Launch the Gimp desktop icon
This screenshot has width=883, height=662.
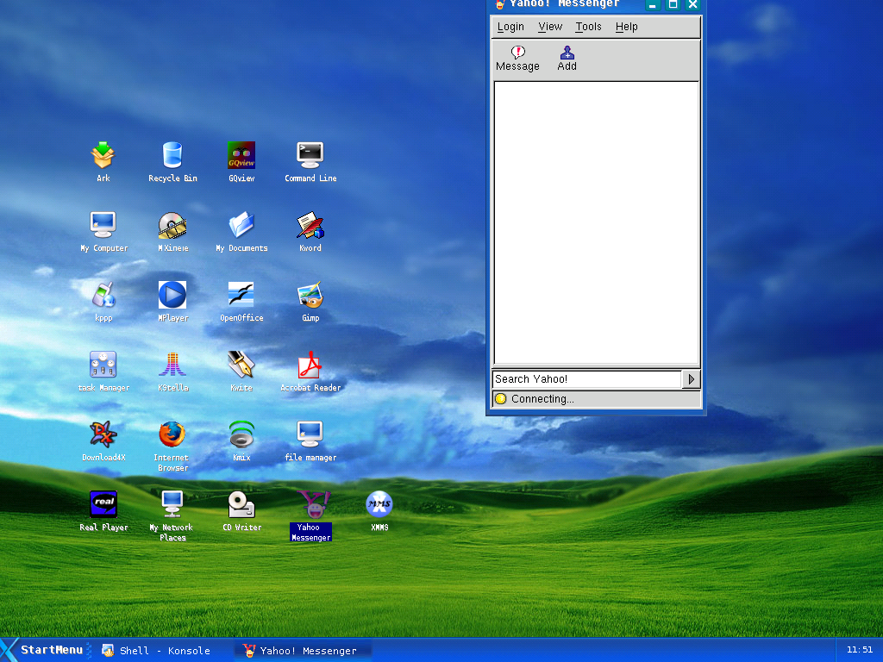310,295
